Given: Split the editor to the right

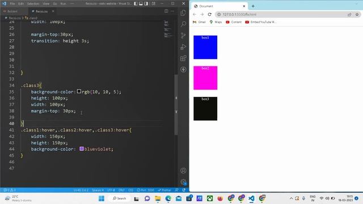Looking at the screenshot, I should click(166, 11).
